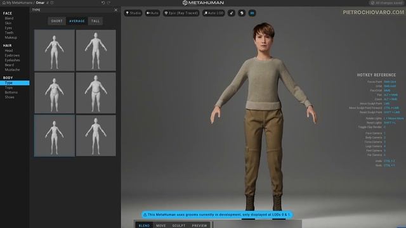Screen dimensions: 406x228
Task: Choose the middle-right heavy male body thumbnail
Action: click(96, 93)
